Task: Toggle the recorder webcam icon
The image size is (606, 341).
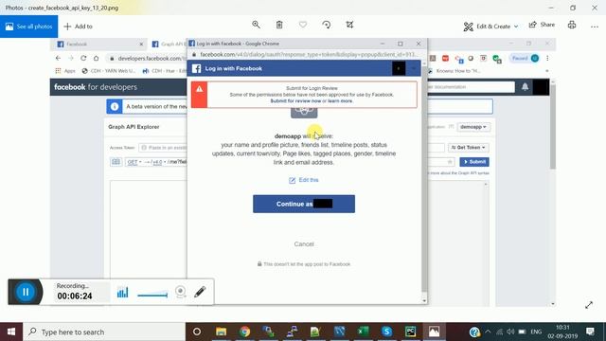Action: 181,292
